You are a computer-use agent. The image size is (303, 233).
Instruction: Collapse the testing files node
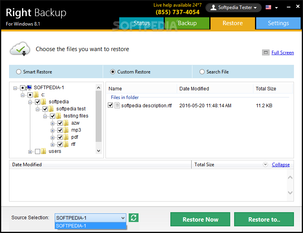[45, 116]
